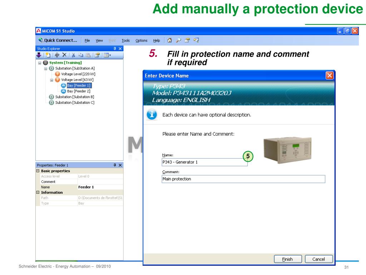The height and width of the screenshot is (275, 366).
Task: Click the Voltage Level 63 kV lightning icon
Action: pyautogui.click(x=58, y=80)
